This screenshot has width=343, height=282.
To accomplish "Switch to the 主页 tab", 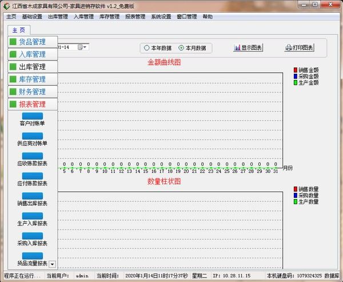I will point(19,30).
